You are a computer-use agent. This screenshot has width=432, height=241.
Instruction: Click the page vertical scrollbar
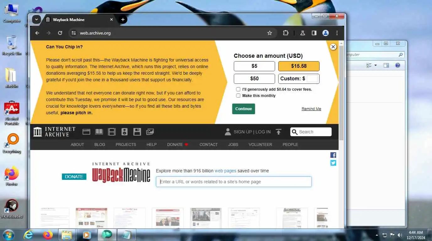tap(342, 93)
